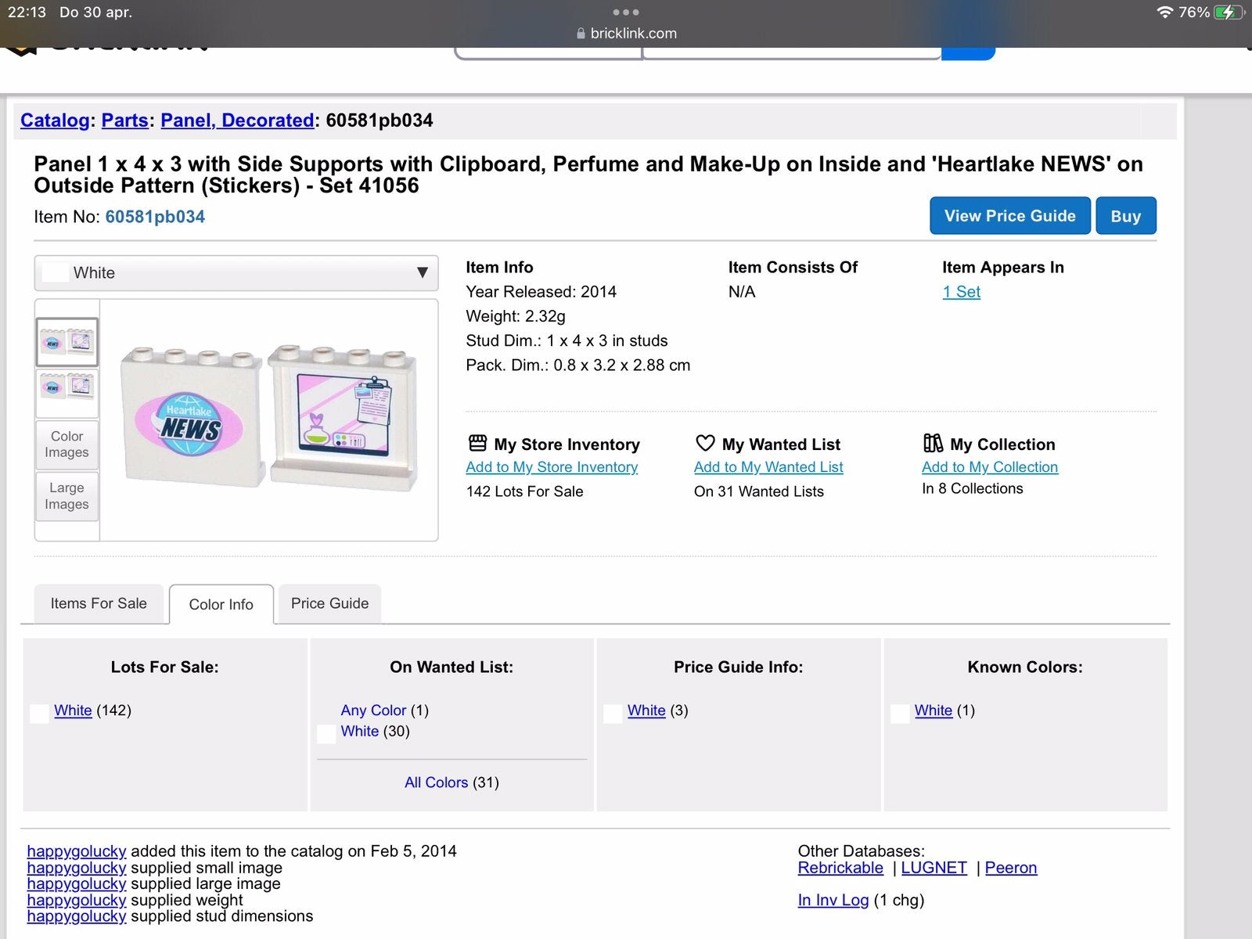Click item number 60581pb034 link
Viewport: 1252px width, 939px height.
[x=155, y=217]
